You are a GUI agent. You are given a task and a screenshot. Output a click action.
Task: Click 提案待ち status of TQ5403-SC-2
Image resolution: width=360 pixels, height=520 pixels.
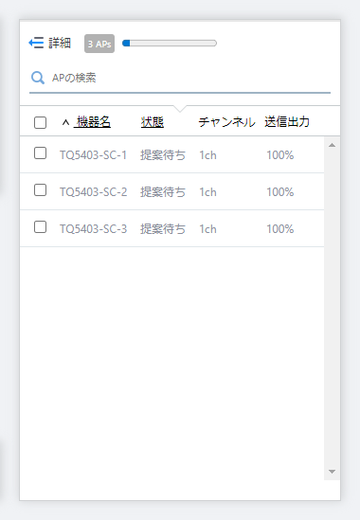pos(163,192)
